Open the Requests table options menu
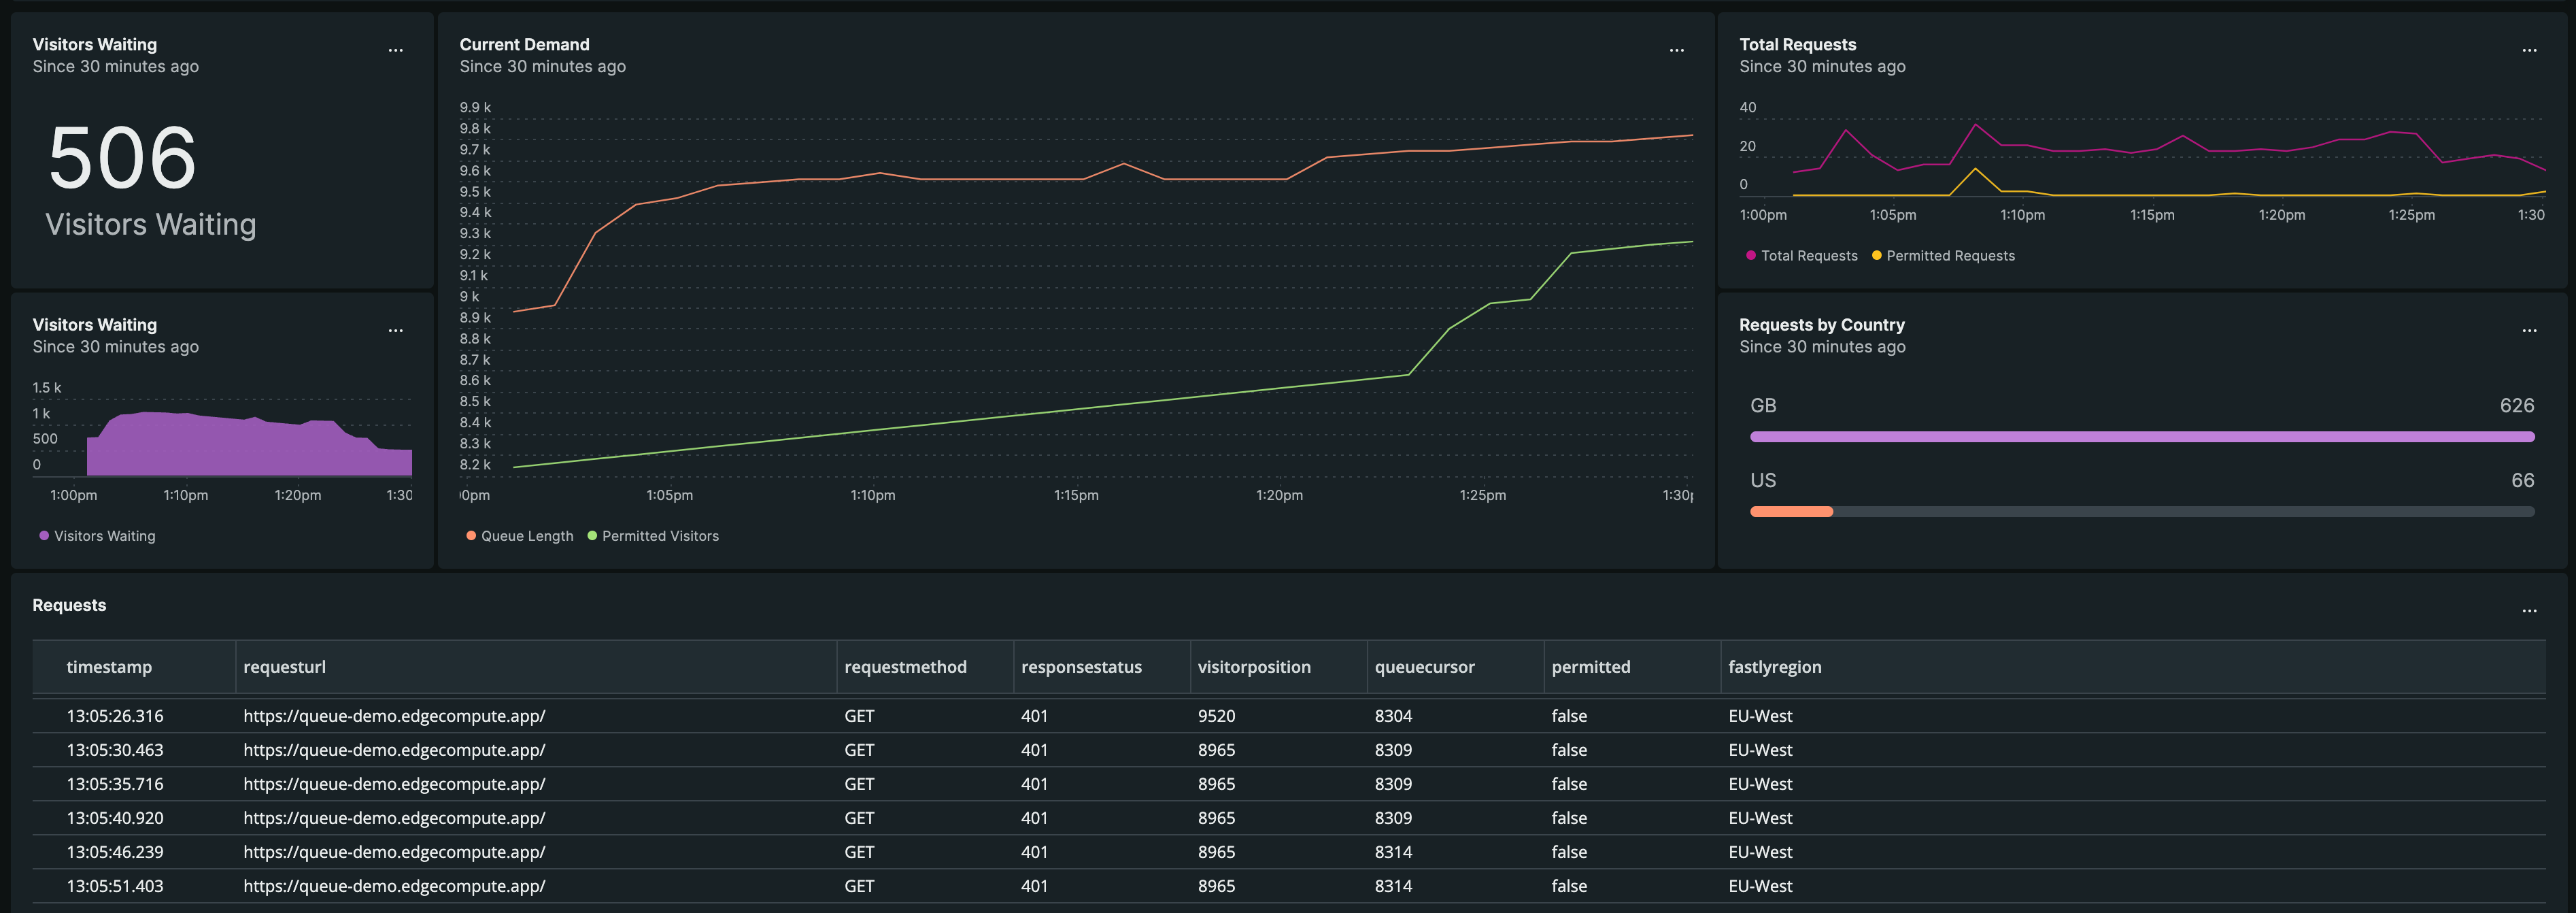The image size is (2576, 913). point(2529,610)
